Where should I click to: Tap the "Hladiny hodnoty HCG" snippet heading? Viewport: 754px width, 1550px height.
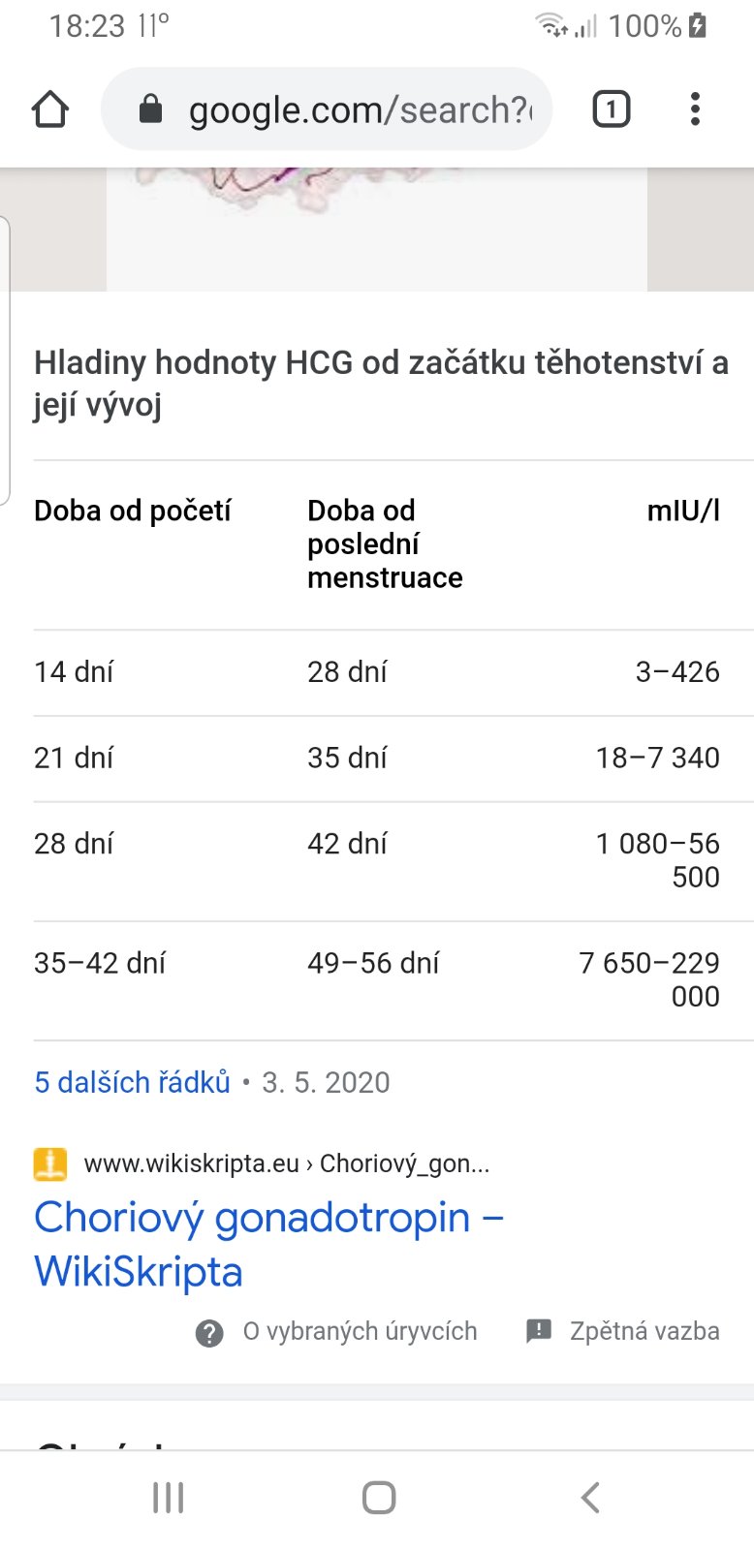click(x=380, y=383)
